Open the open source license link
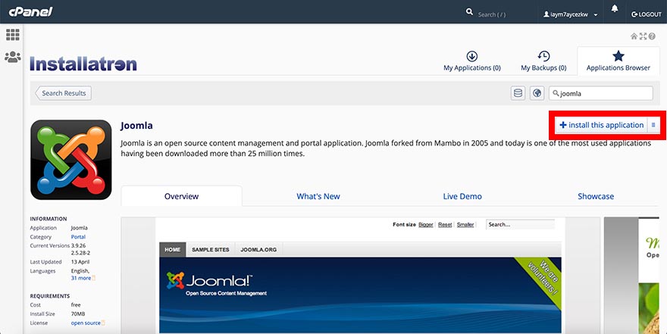 (86, 323)
